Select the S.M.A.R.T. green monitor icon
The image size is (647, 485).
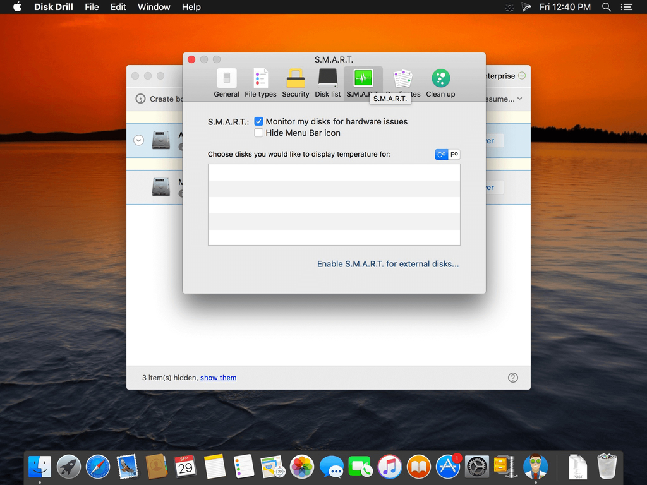click(363, 78)
